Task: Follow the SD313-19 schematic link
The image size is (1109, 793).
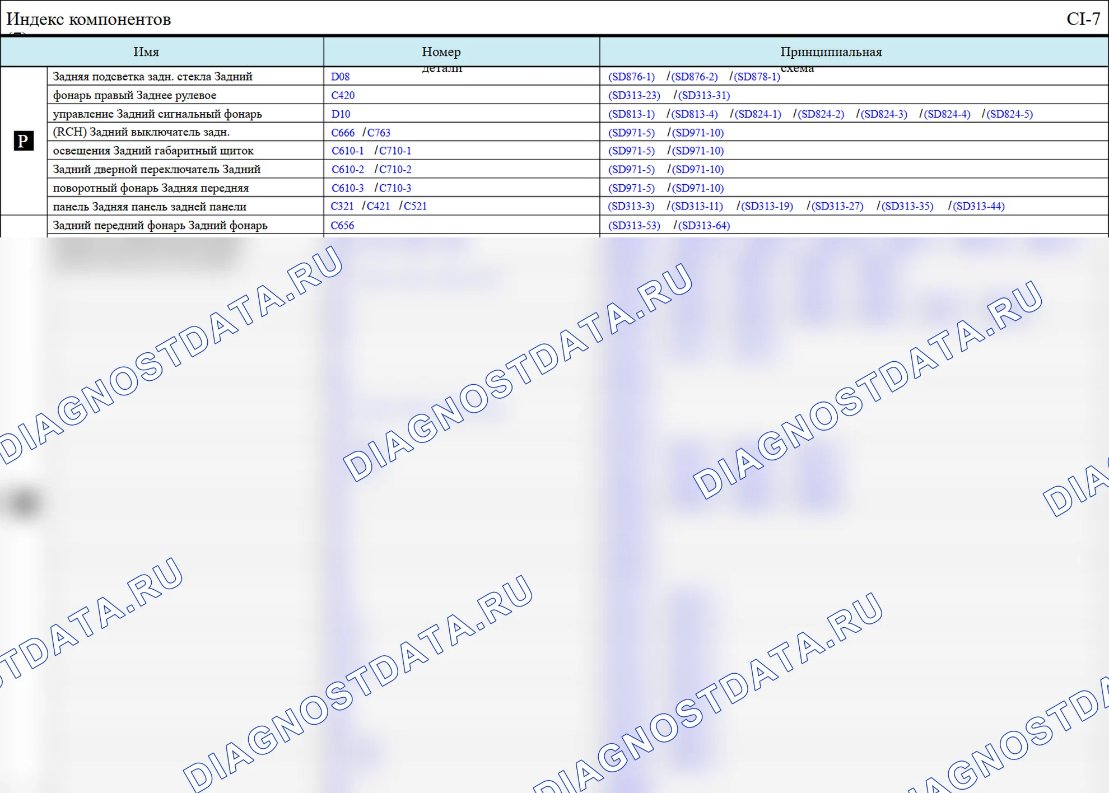Action: [767, 206]
